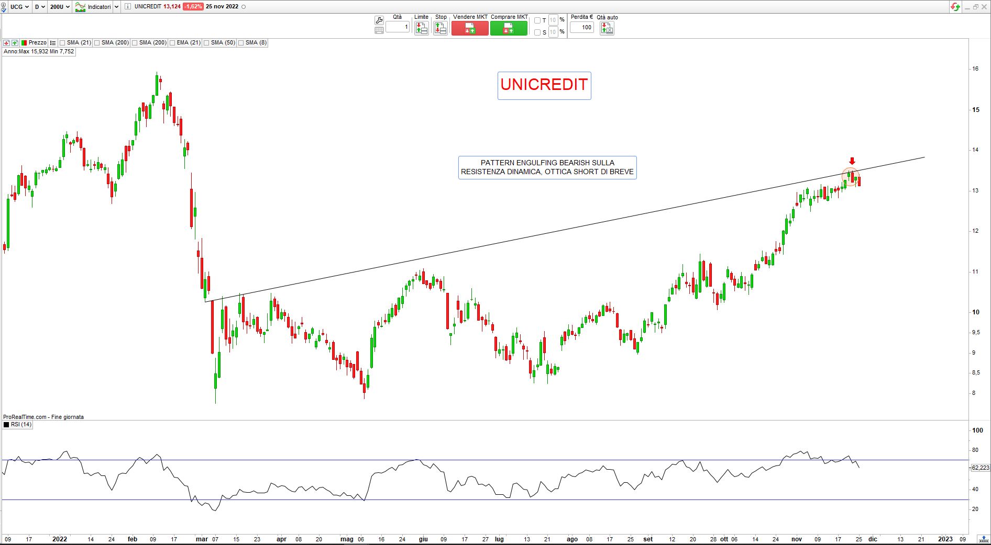Open the UCG ticker dropdown
This screenshot has width=991, height=545.
pos(20,7)
